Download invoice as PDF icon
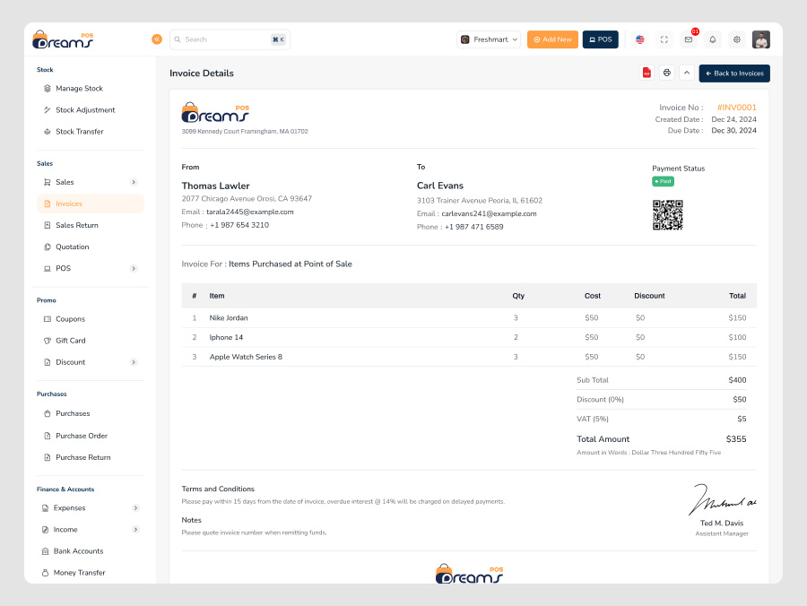The image size is (807, 606). [x=646, y=73]
